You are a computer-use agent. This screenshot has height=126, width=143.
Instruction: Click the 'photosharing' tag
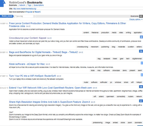coord(97,123)
